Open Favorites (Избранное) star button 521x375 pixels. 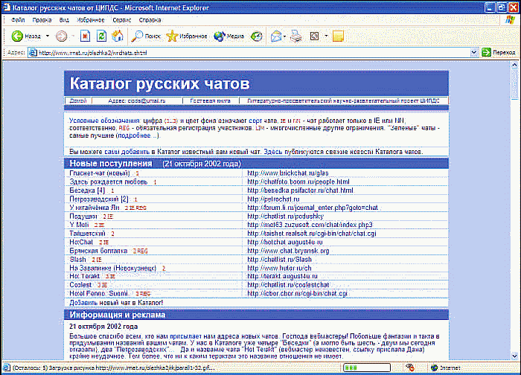coord(185,36)
